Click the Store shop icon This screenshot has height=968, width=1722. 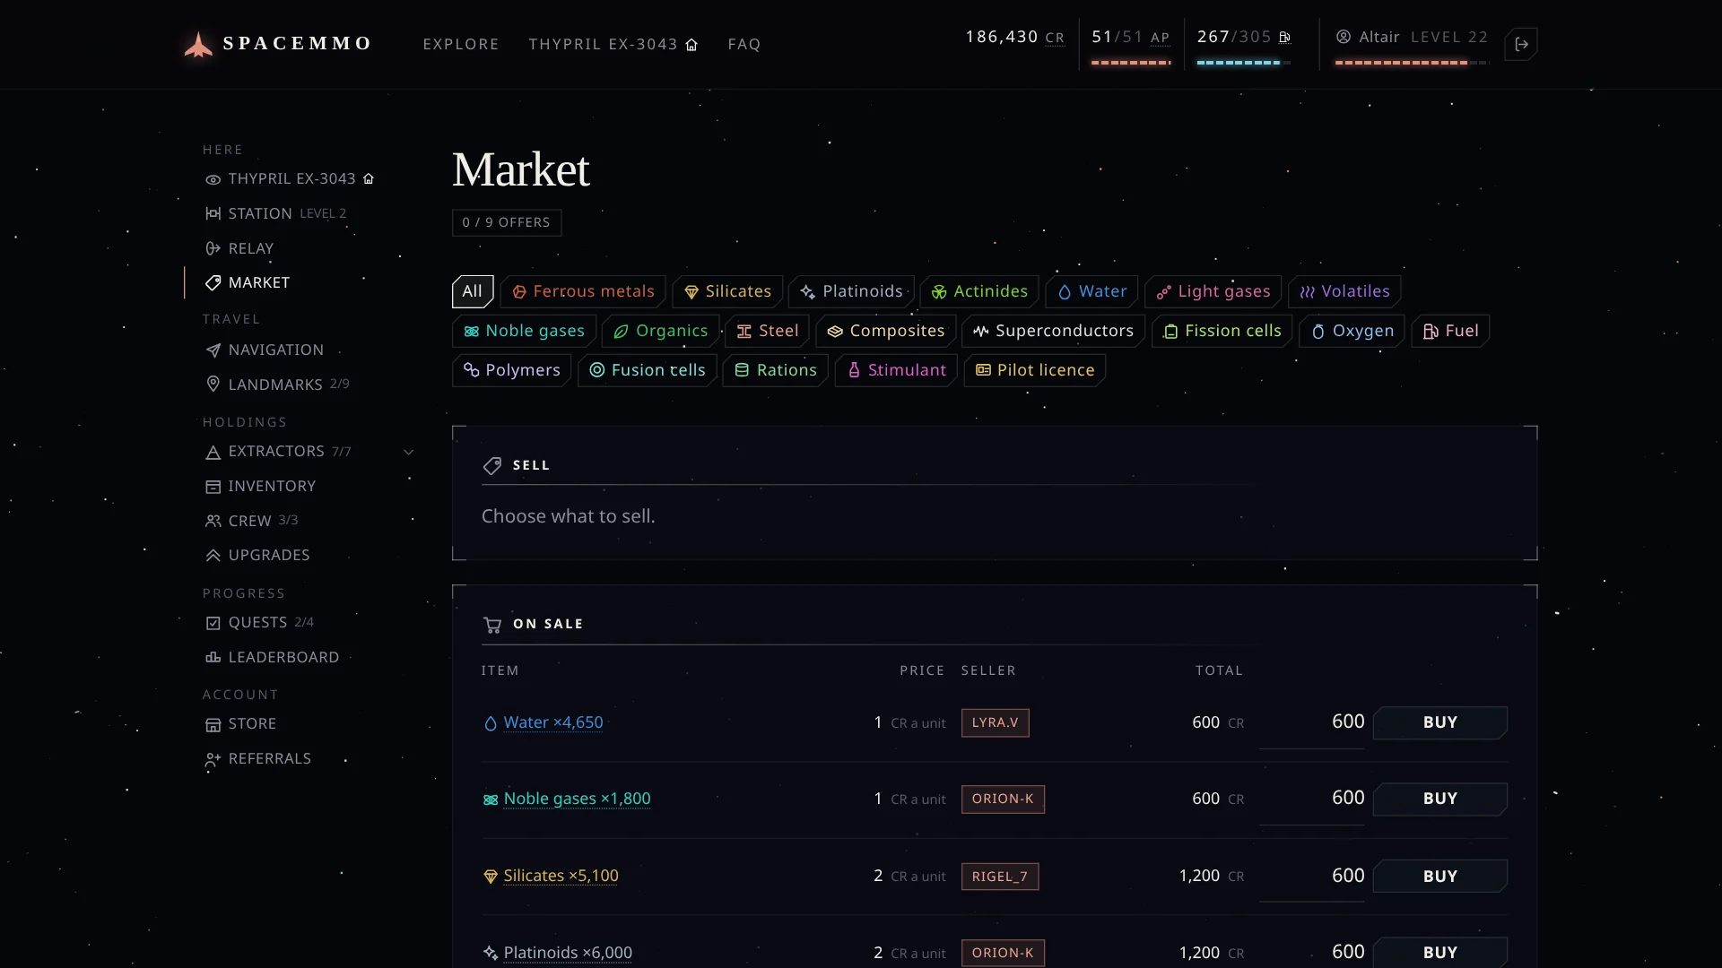[x=213, y=724]
